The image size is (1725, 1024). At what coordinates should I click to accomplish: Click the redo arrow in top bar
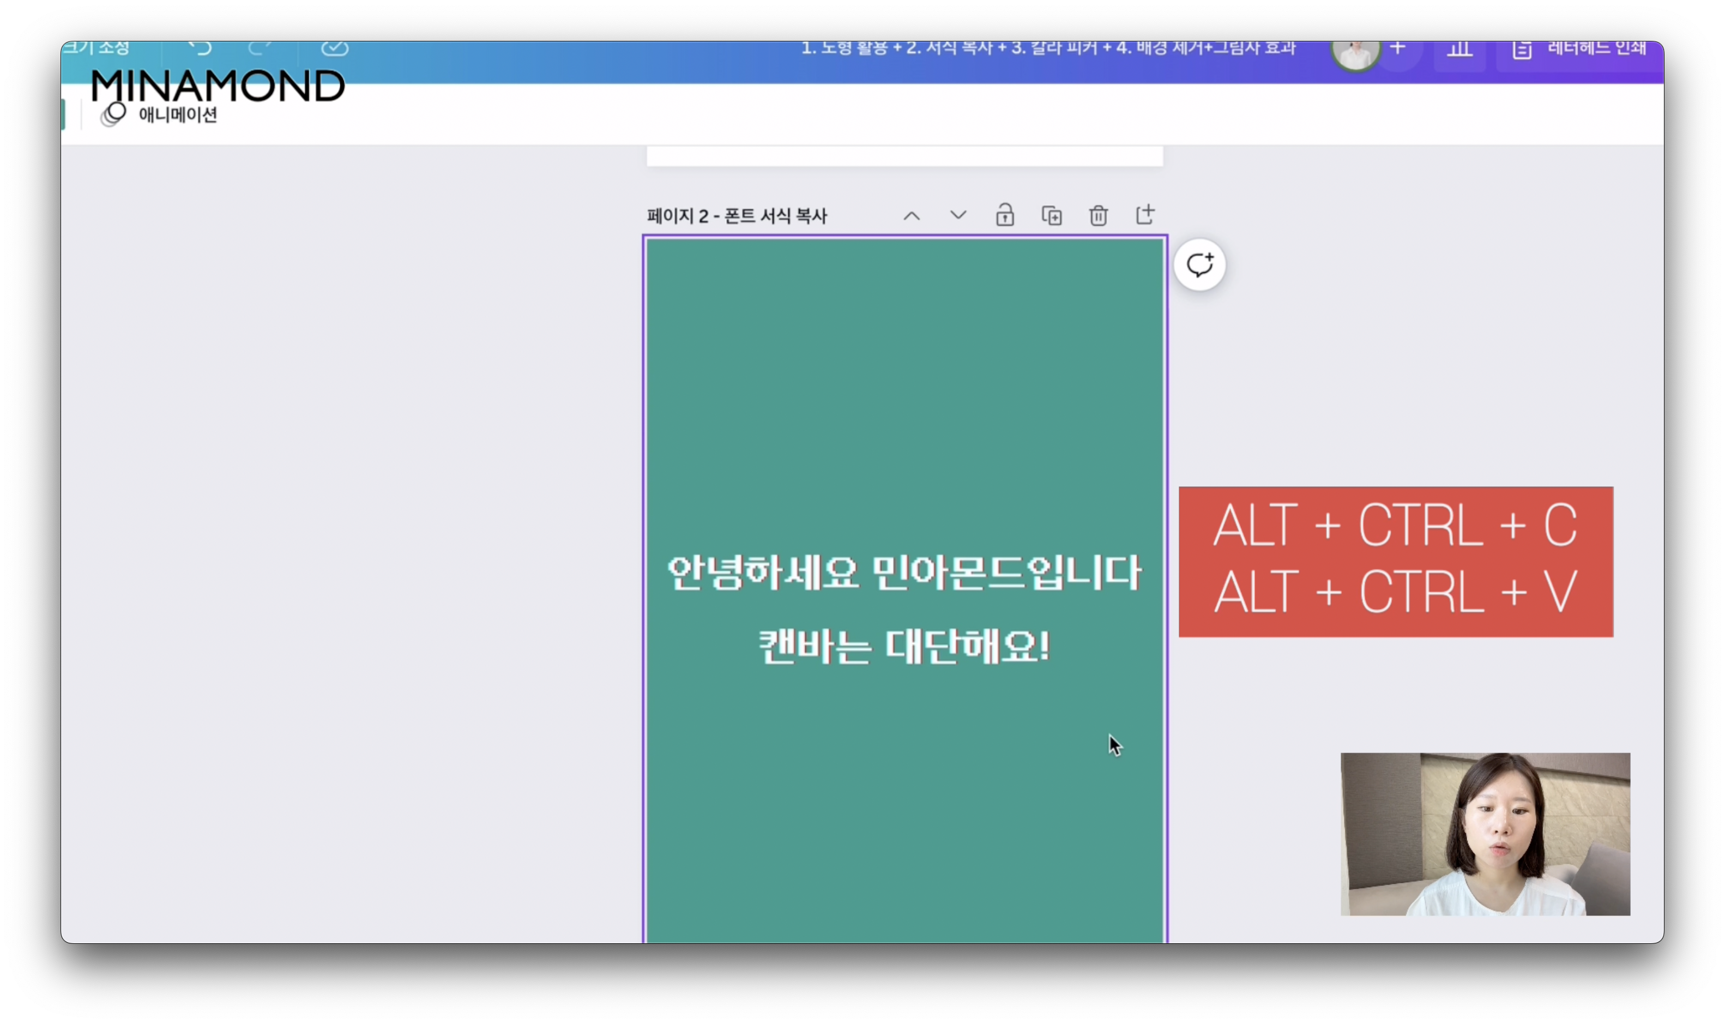[x=260, y=49]
